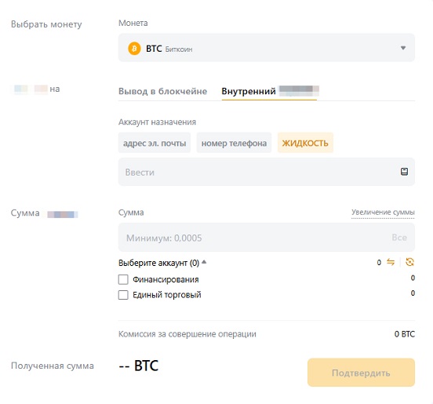Image resolution: width=433 pixels, height=404 pixels.
Task: Click the Подтвердить confirm button
Action: (361, 373)
